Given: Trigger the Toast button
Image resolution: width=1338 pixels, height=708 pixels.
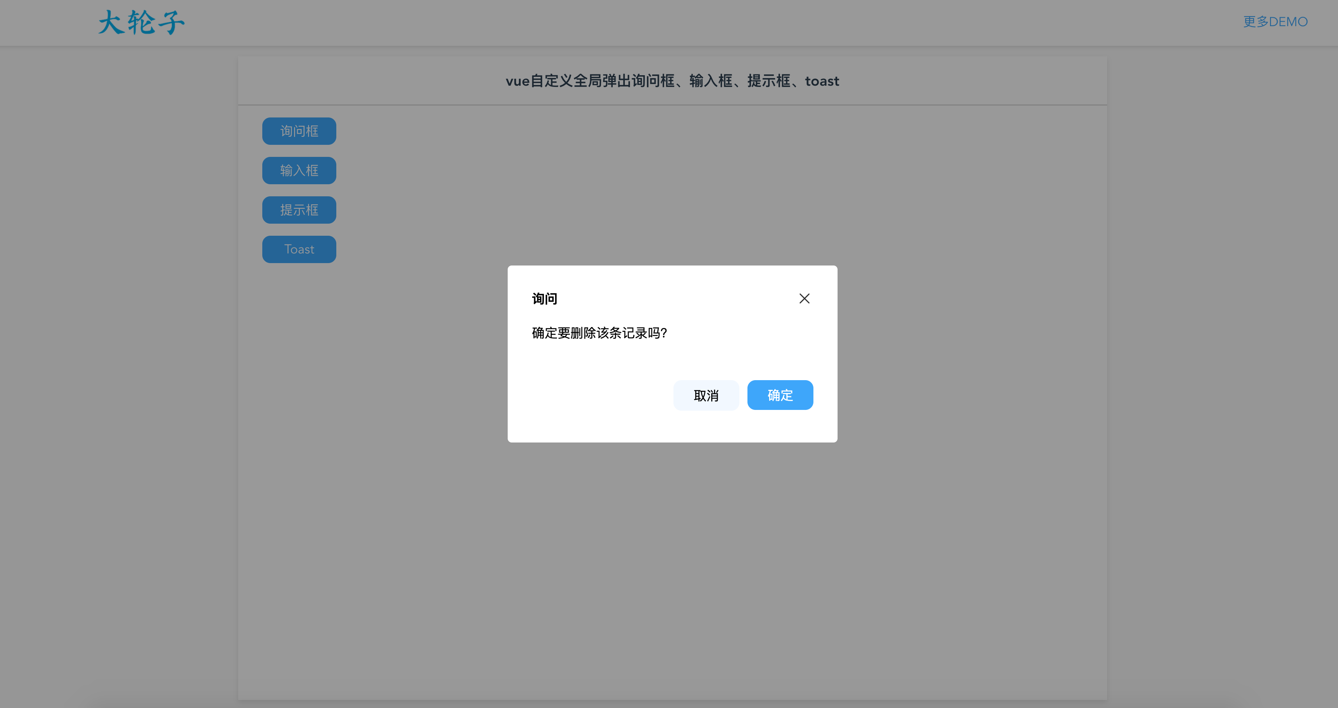Looking at the screenshot, I should pyautogui.click(x=299, y=249).
